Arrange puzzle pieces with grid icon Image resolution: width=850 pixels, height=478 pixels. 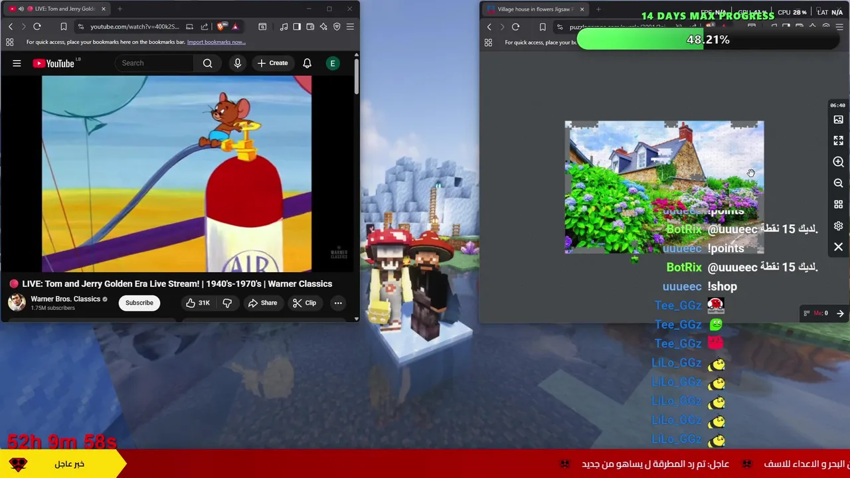[838, 204]
